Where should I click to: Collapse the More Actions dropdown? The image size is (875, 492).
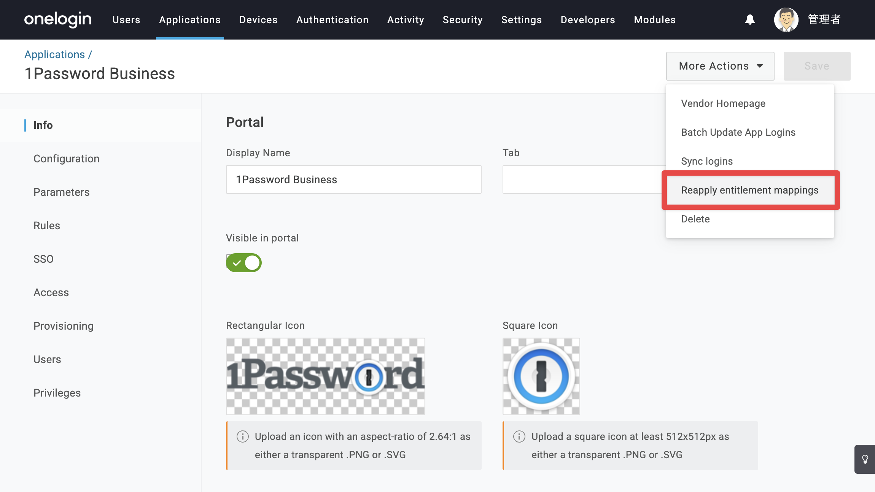coord(720,66)
